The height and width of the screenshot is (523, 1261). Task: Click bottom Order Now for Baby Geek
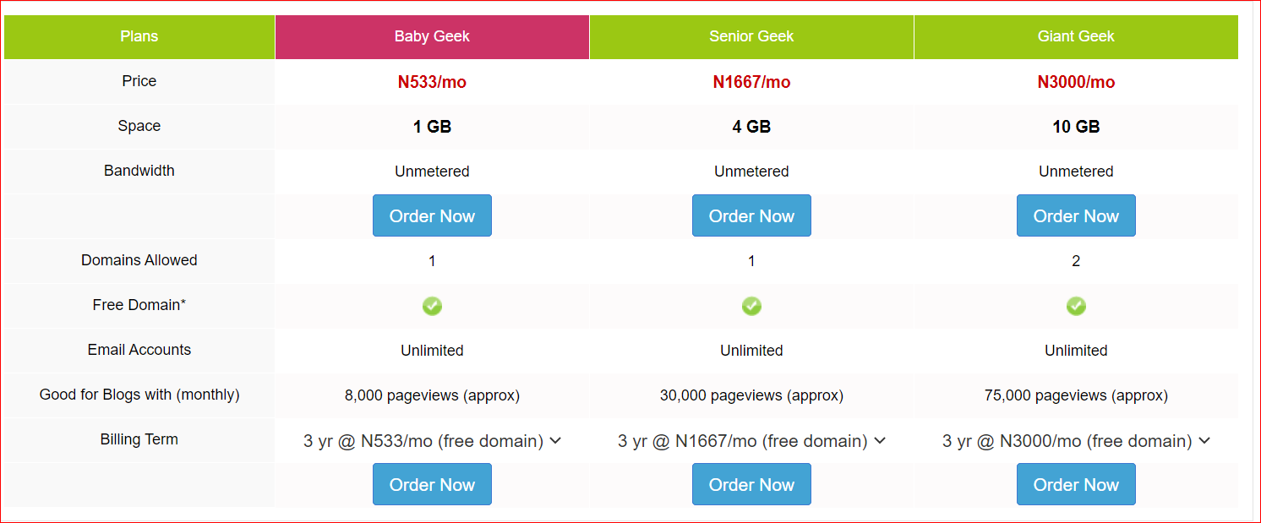coord(432,485)
